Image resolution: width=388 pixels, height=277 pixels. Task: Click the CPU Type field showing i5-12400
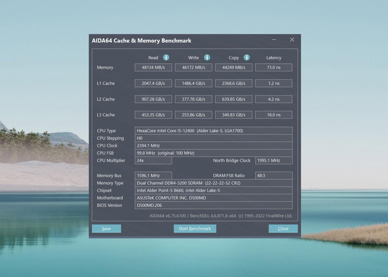click(x=213, y=131)
